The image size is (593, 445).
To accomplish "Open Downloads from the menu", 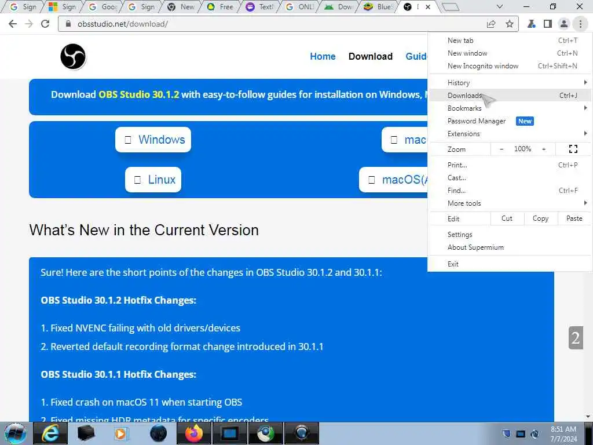I will 510,96.
